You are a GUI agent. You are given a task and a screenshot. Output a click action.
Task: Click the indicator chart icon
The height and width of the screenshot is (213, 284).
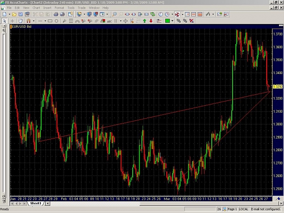pyautogui.click(x=159, y=21)
